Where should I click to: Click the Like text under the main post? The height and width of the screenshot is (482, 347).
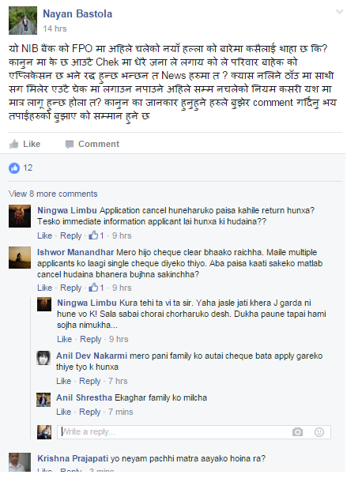click(32, 144)
